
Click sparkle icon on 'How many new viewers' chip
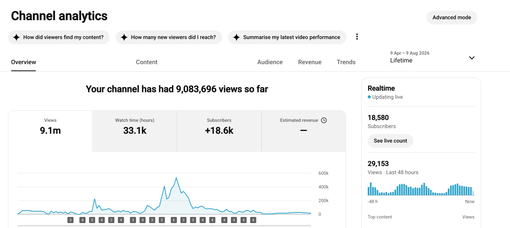coord(124,37)
